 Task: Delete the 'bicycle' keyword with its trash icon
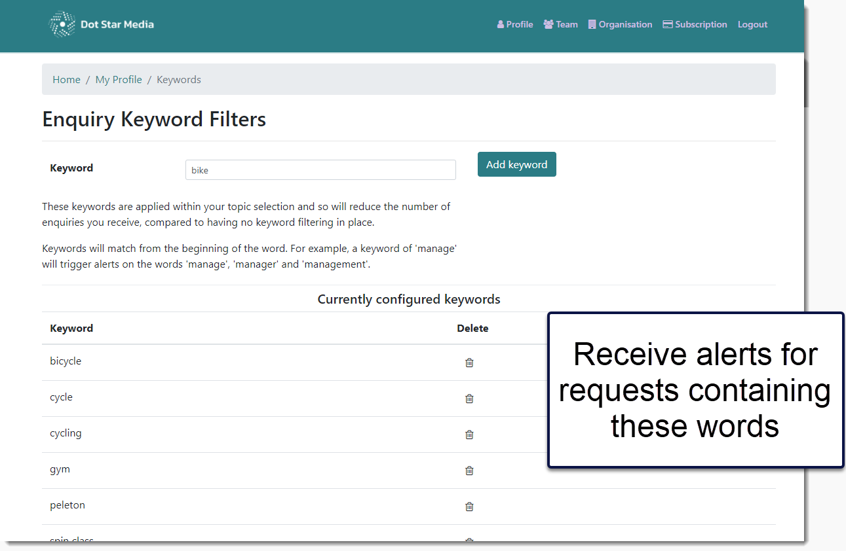tap(469, 362)
